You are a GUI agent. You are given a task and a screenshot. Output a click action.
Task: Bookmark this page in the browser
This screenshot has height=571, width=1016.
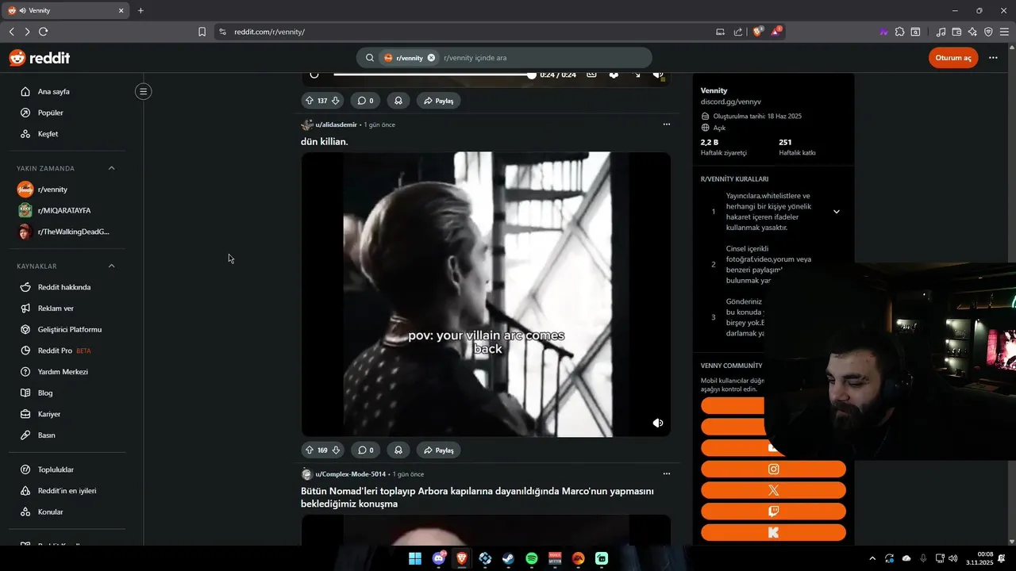point(202,32)
